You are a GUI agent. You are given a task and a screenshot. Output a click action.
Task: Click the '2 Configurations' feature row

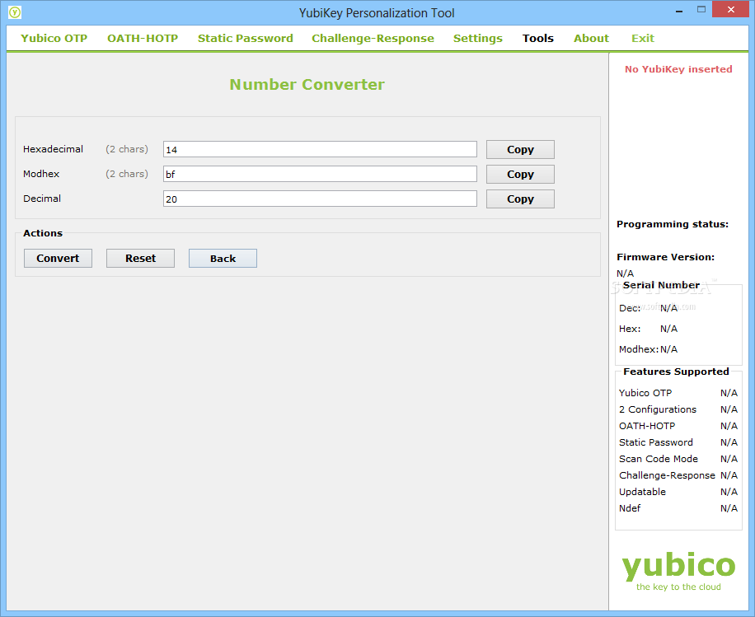(678, 409)
